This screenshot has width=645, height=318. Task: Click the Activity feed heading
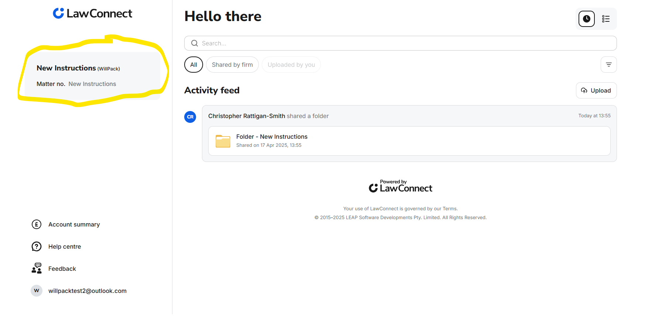coord(212,90)
